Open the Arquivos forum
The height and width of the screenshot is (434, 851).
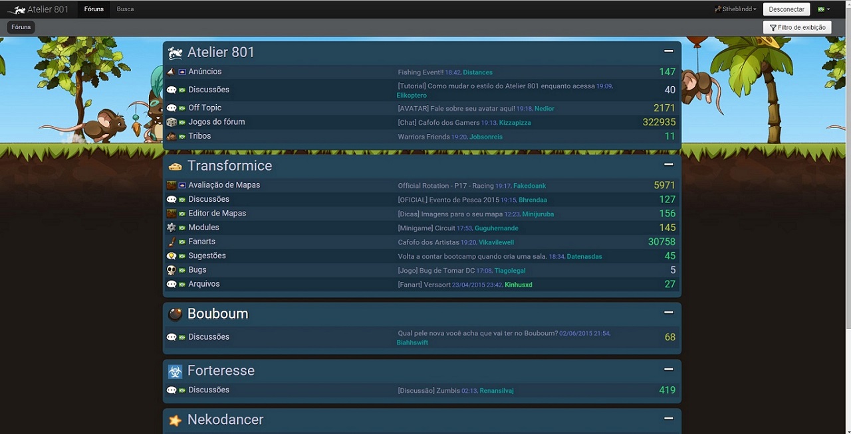(204, 284)
